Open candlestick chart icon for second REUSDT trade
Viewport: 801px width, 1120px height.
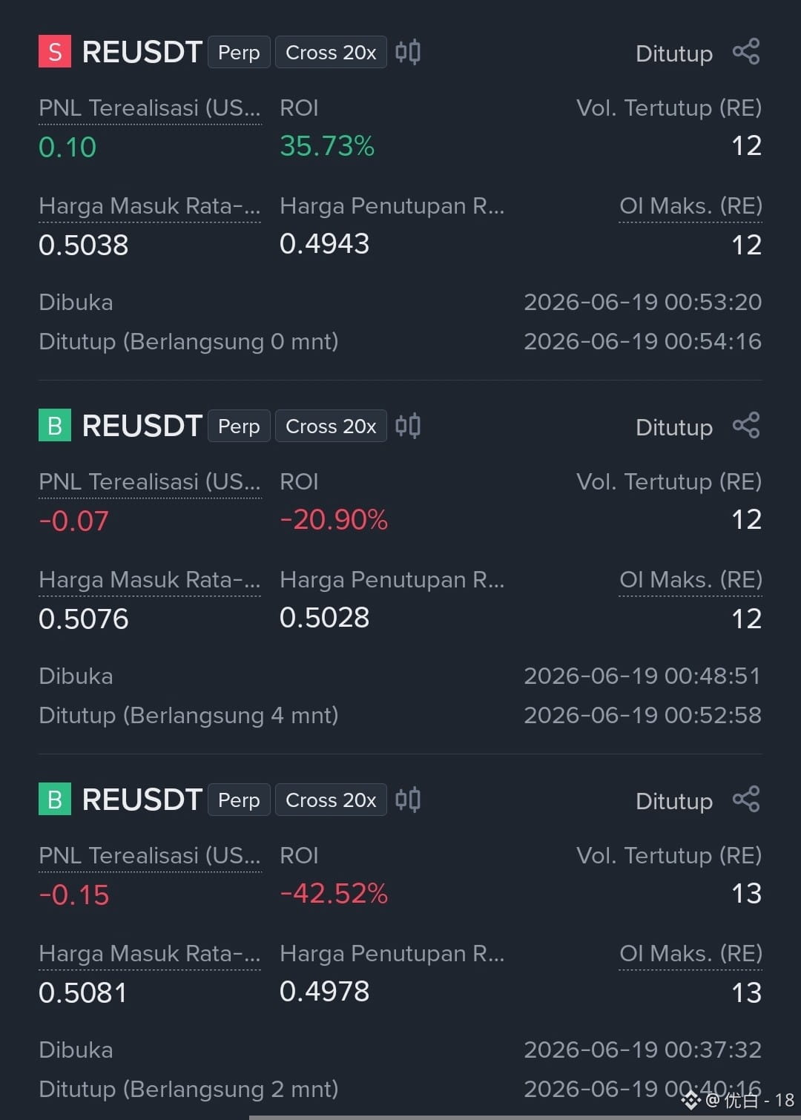point(408,426)
